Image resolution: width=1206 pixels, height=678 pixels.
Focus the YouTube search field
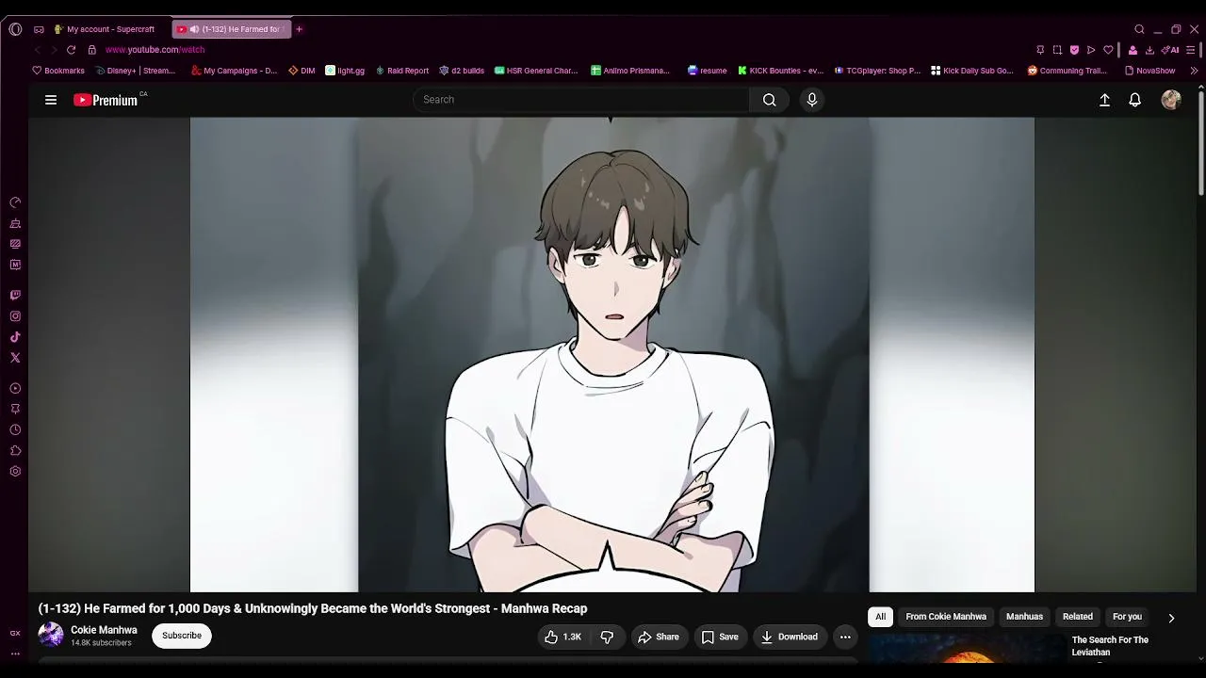(581, 100)
